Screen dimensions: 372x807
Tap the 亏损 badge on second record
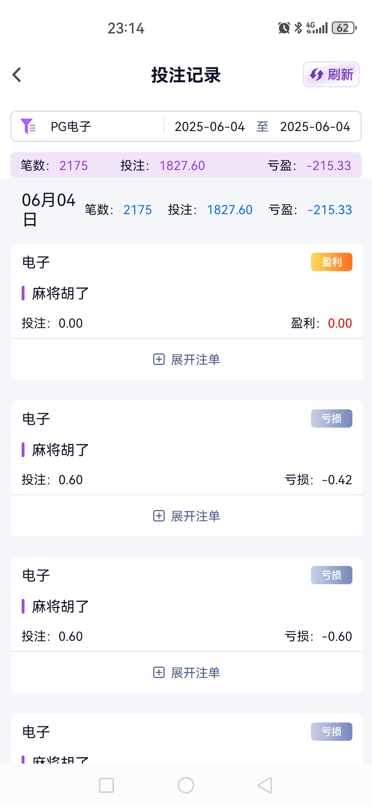[331, 419]
